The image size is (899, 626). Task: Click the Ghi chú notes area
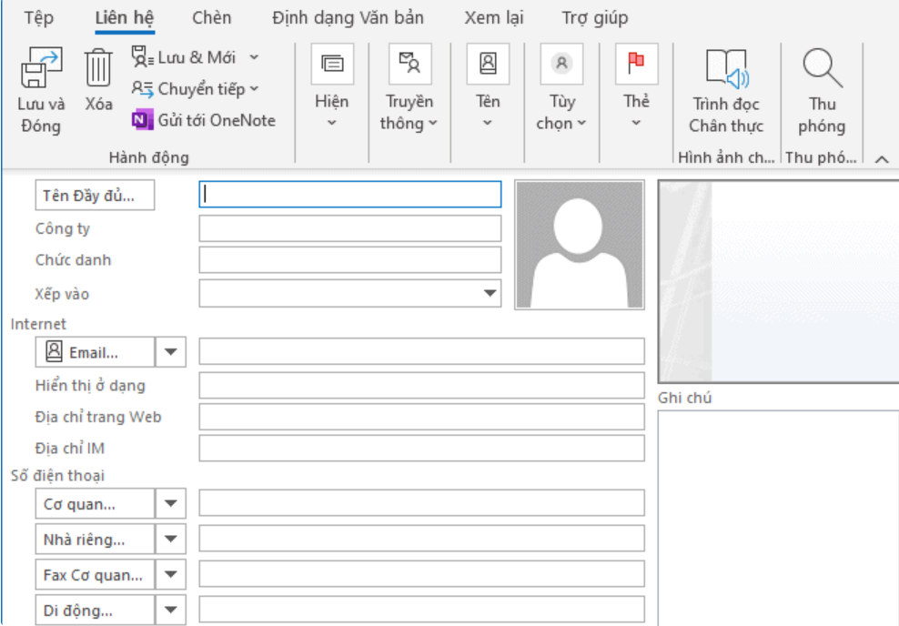coord(779,519)
